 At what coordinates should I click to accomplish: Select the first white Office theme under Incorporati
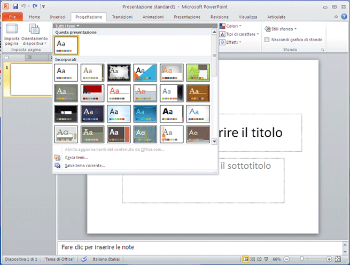66,73
